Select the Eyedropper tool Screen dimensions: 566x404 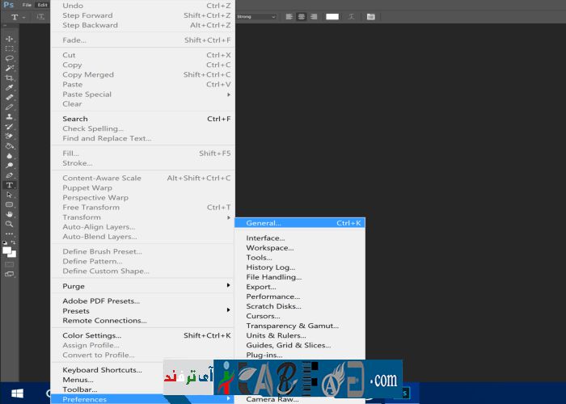click(10, 87)
